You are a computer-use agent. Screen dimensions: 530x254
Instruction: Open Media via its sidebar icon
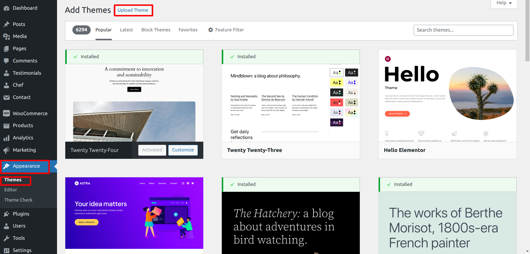point(6,36)
